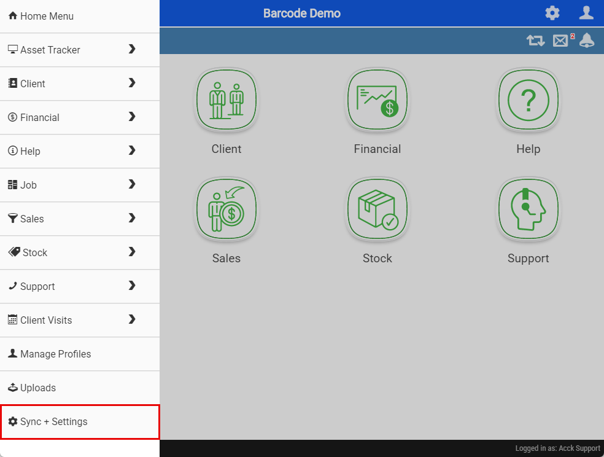Click the dollar icon beside Financial

tap(13, 117)
